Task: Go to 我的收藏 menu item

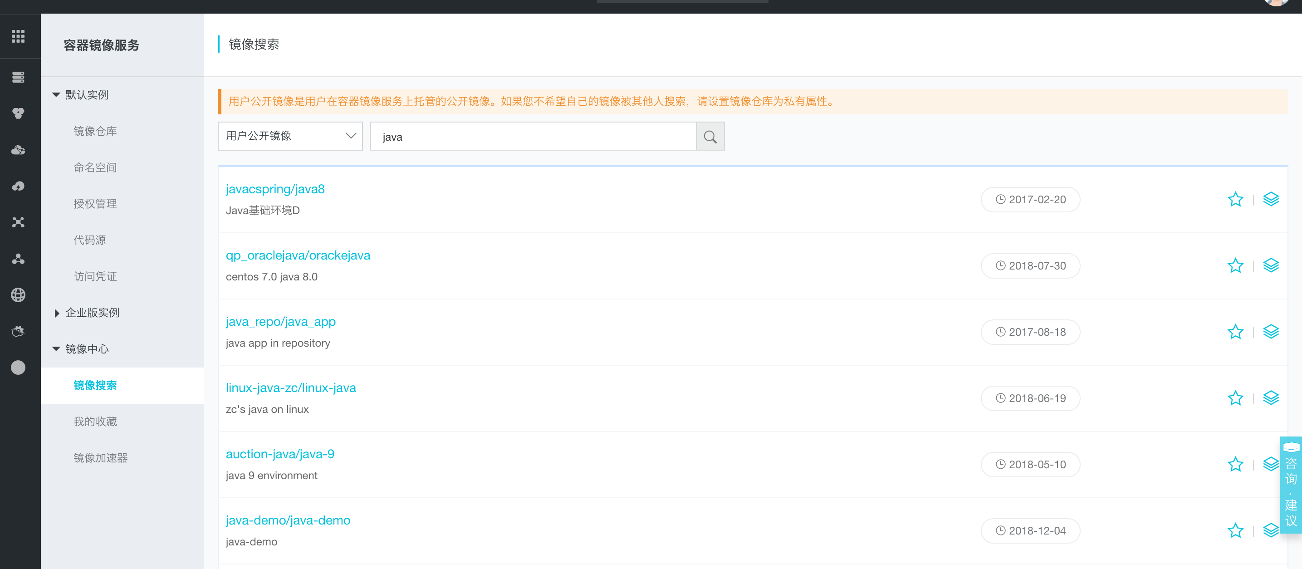Action: coord(95,422)
